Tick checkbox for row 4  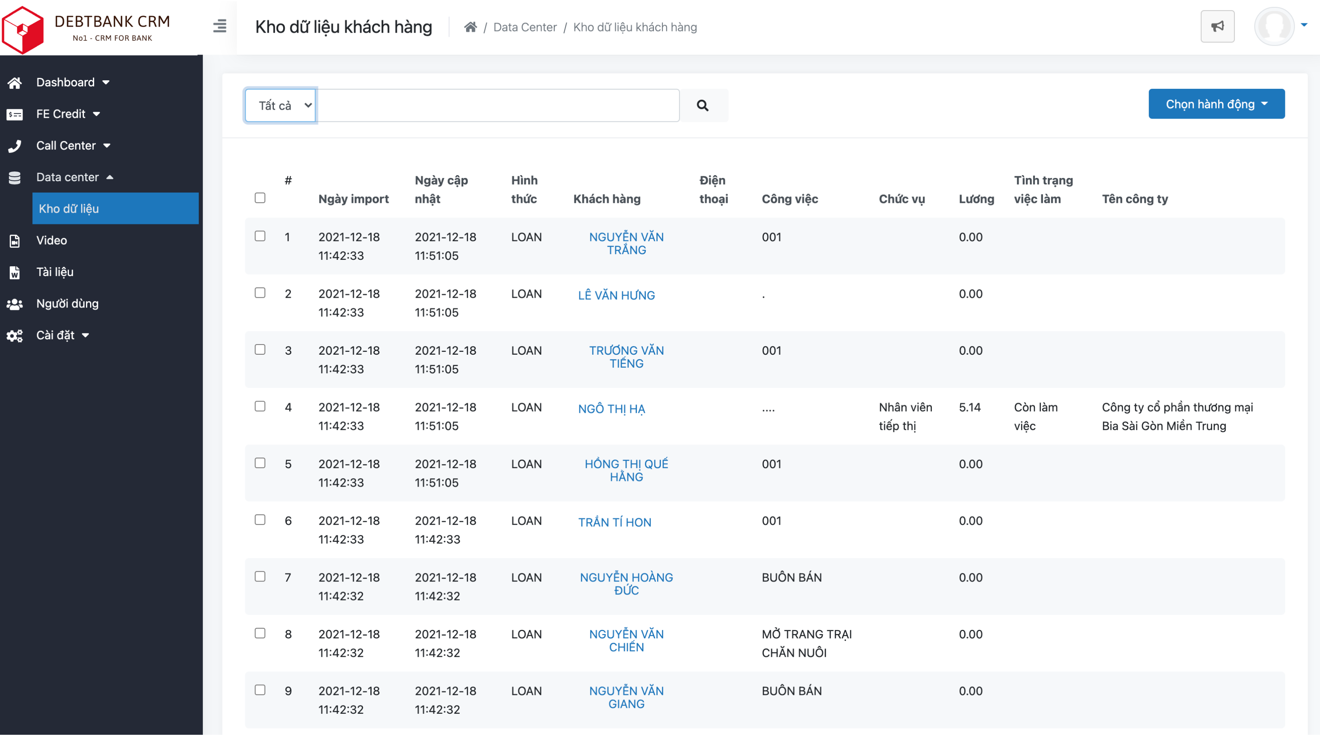coord(260,406)
